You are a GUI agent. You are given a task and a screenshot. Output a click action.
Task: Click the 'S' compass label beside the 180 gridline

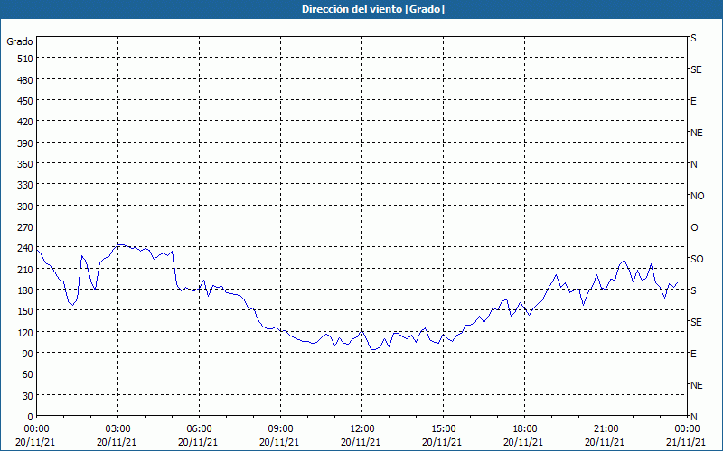coord(693,290)
